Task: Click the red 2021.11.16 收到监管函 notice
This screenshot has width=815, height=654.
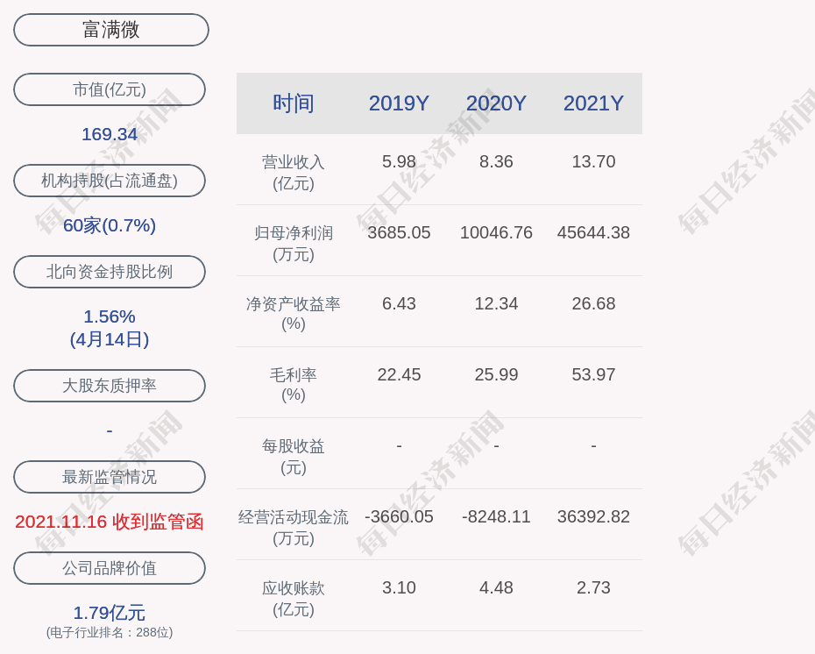Action: coord(110,522)
